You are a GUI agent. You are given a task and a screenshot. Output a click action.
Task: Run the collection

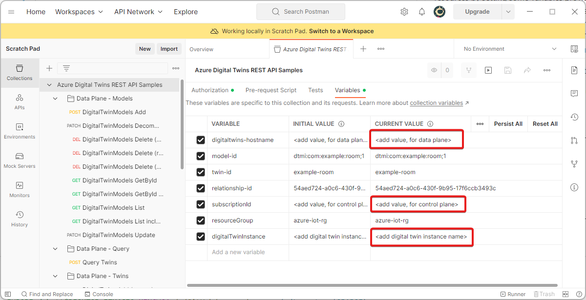point(488,70)
